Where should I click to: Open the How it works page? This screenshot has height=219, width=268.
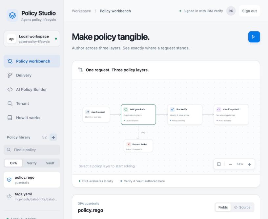[x=32, y=118]
